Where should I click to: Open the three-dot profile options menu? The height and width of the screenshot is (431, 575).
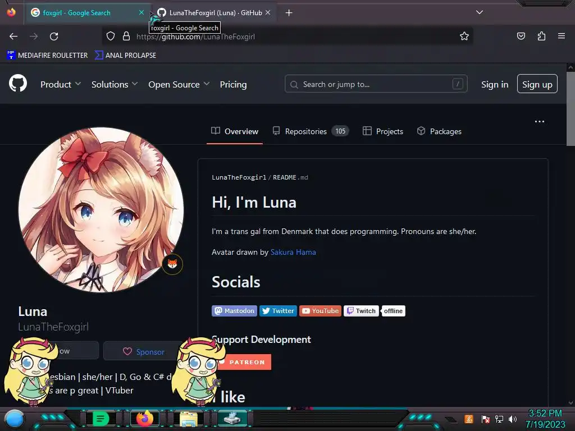pyautogui.click(x=540, y=122)
